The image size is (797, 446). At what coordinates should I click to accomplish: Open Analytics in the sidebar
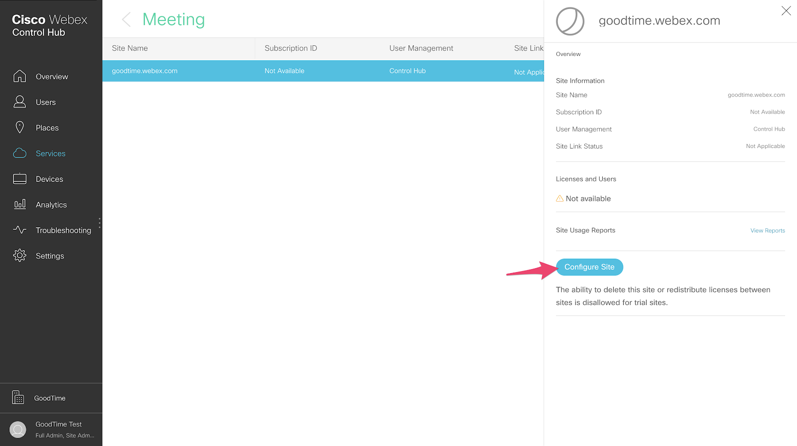[51, 205]
